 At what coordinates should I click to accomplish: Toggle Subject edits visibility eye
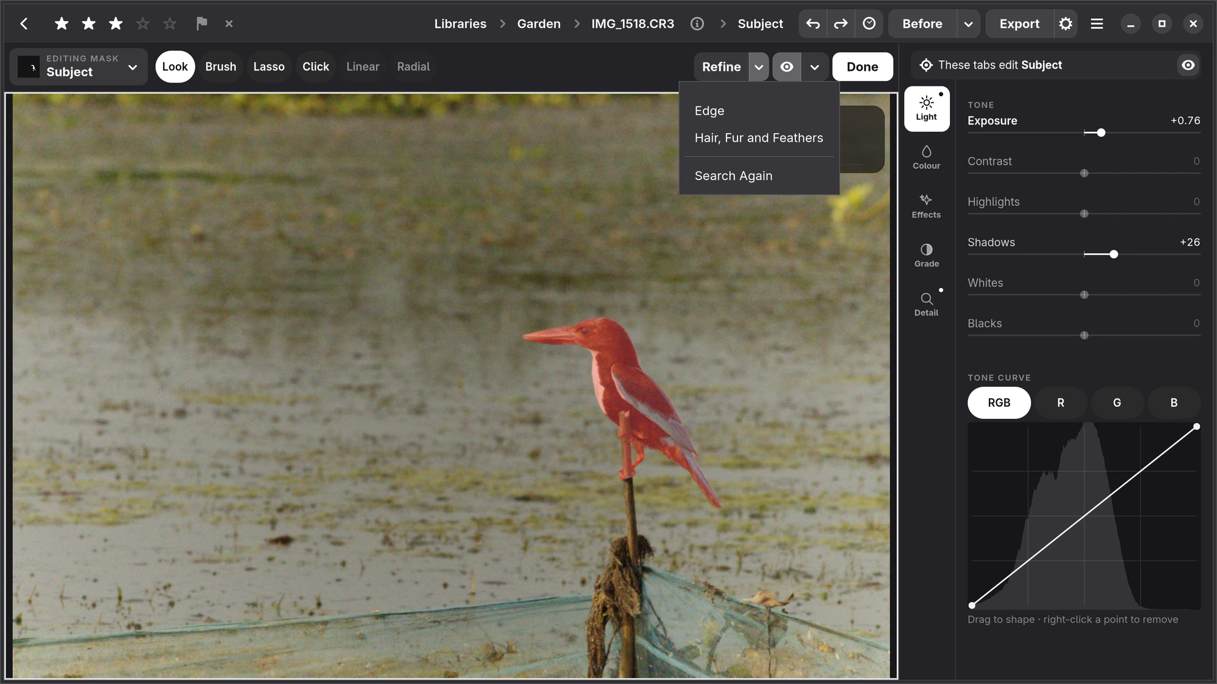click(x=1188, y=65)
